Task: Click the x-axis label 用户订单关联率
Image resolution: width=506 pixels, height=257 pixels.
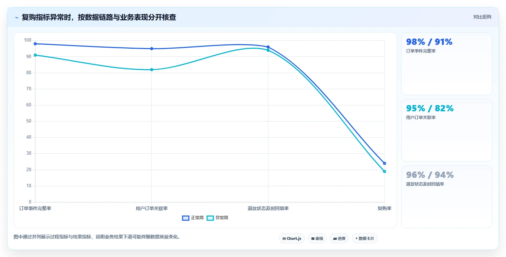Action: pos(152,208)
